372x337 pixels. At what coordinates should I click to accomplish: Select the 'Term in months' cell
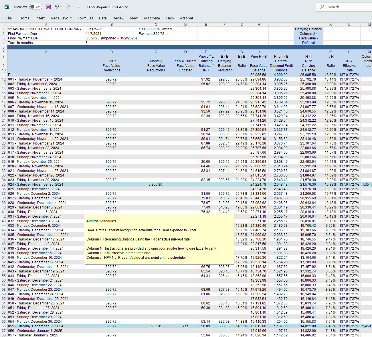pyautogui.click(x=46, y=43)
